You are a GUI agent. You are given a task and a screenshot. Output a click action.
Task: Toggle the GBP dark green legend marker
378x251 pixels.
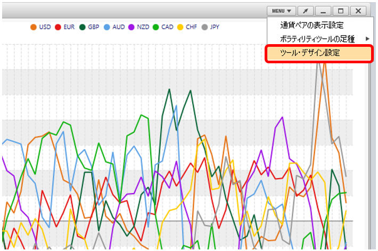[x=83, y=27]
